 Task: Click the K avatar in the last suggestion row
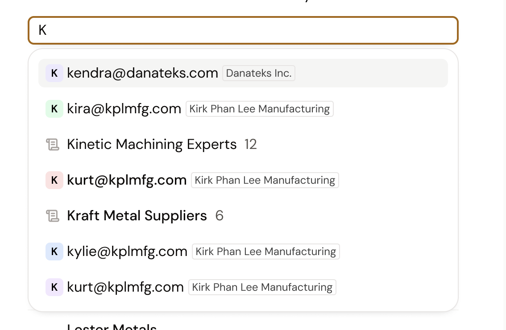pos(54,287)
